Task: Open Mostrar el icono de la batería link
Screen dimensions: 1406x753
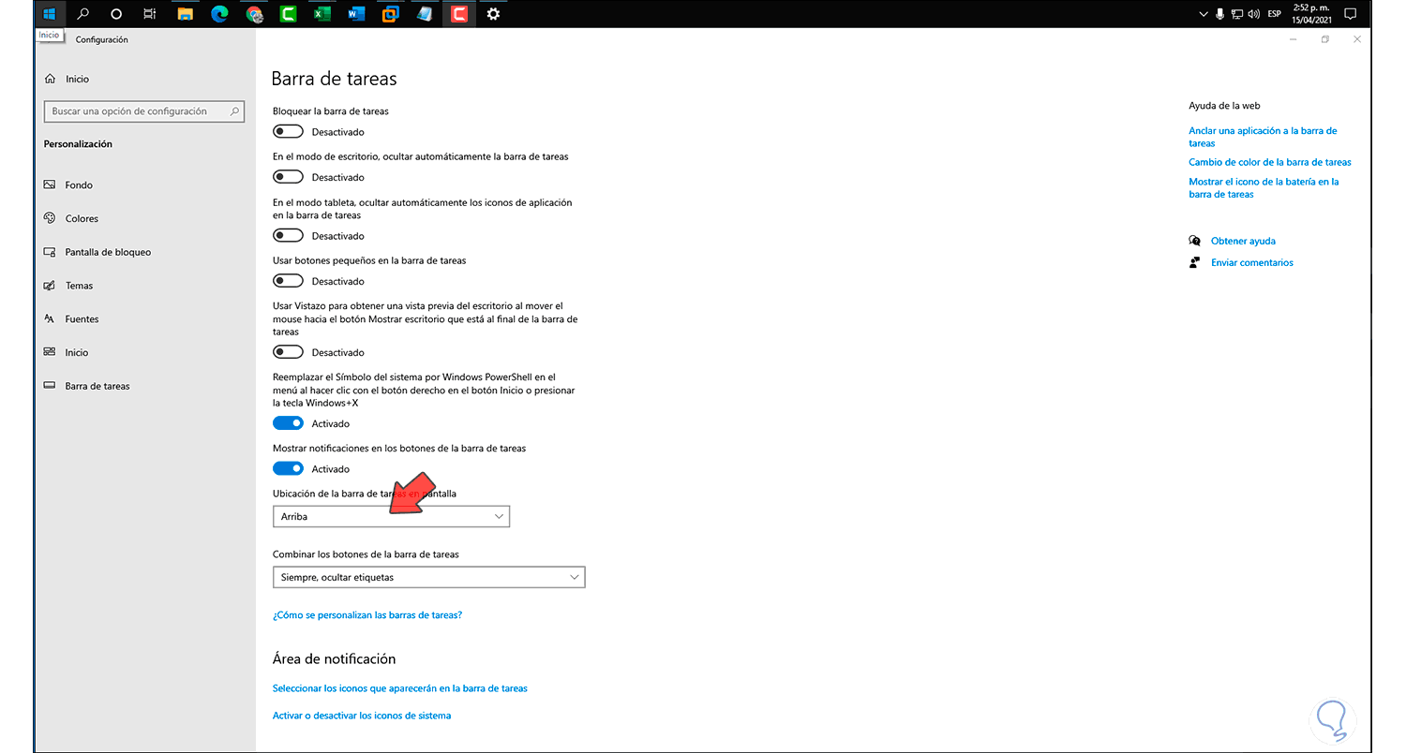Action: [x=1264, y=188]
